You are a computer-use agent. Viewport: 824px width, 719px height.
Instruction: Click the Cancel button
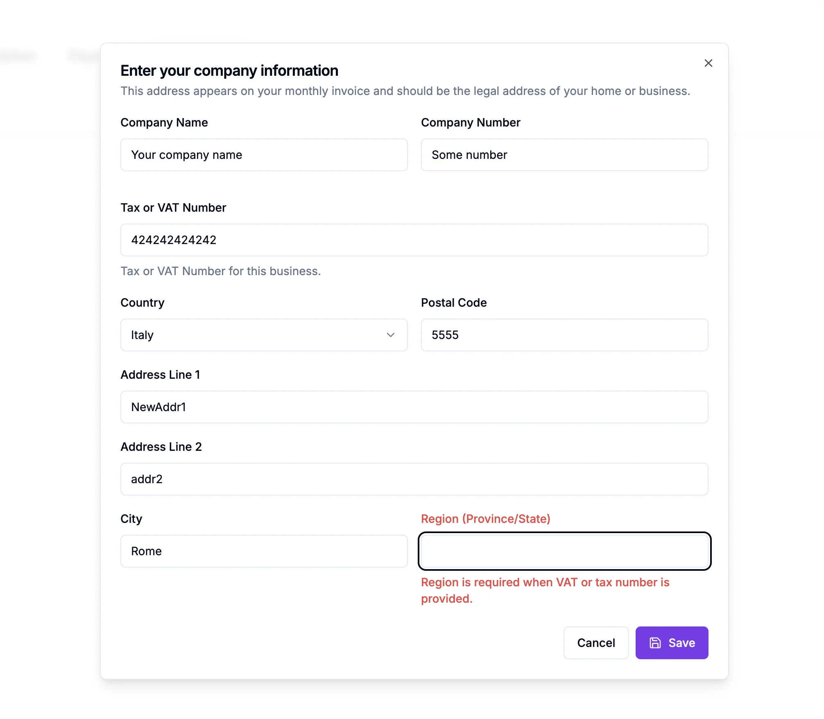(596, 642)
